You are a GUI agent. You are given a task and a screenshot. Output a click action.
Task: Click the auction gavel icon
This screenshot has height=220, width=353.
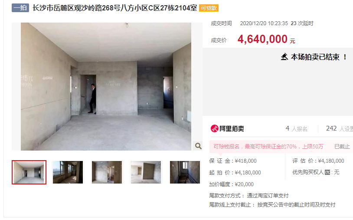[284, 57]
